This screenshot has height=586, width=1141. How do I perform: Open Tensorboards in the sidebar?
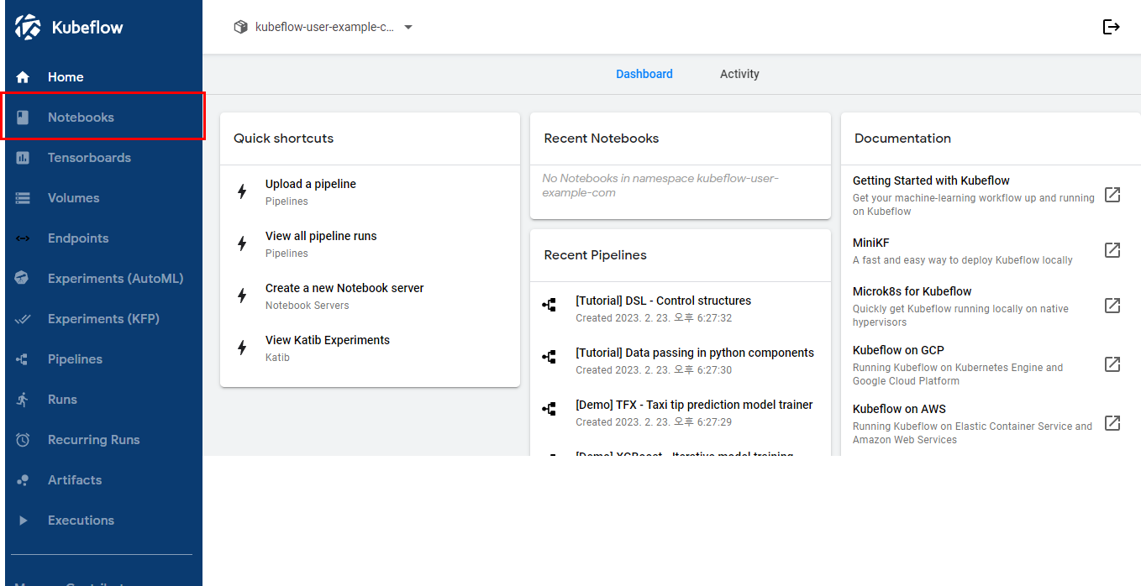tap(103, 158)
